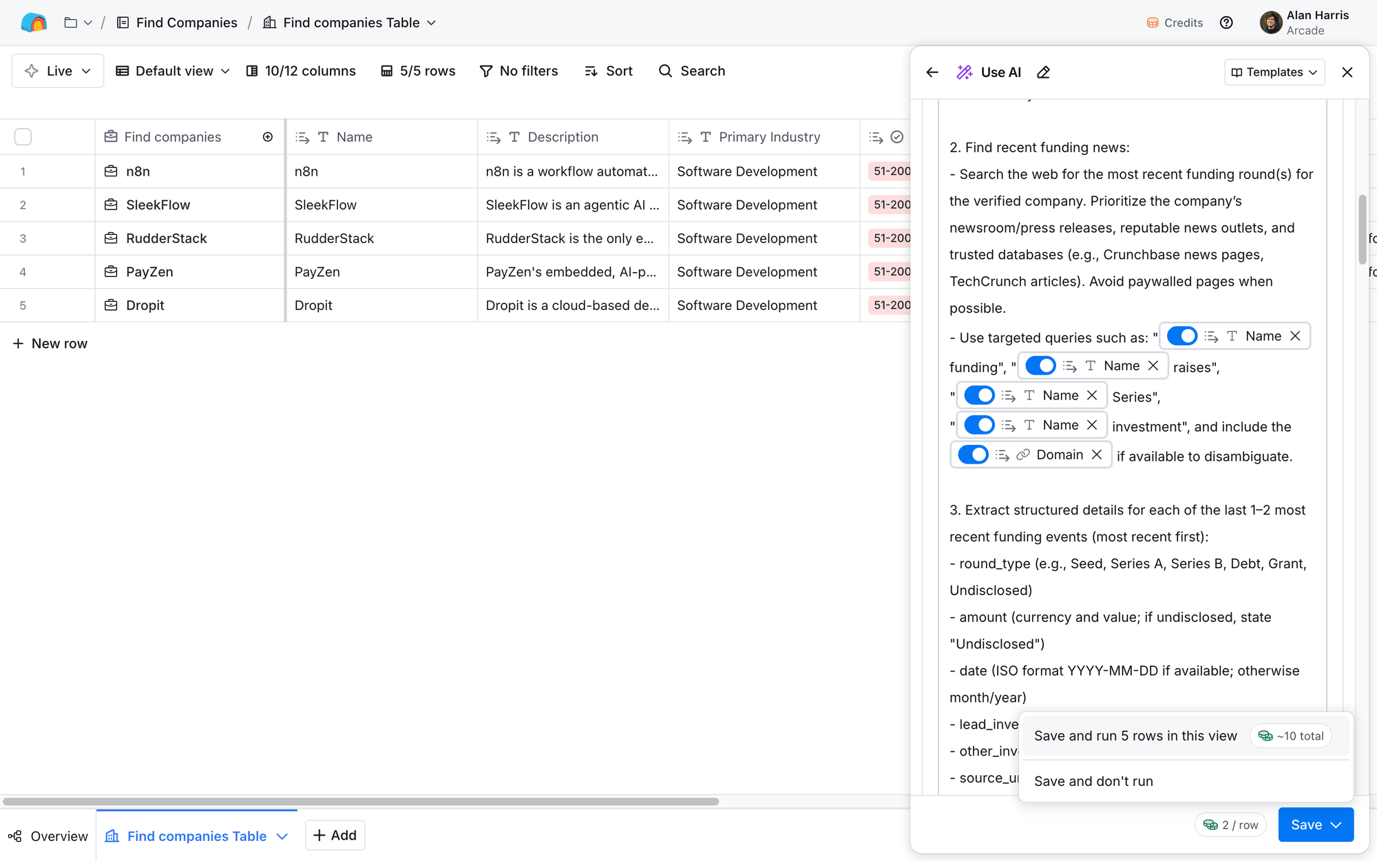Remove the Domain variable chip with X

pos(1097,455)
